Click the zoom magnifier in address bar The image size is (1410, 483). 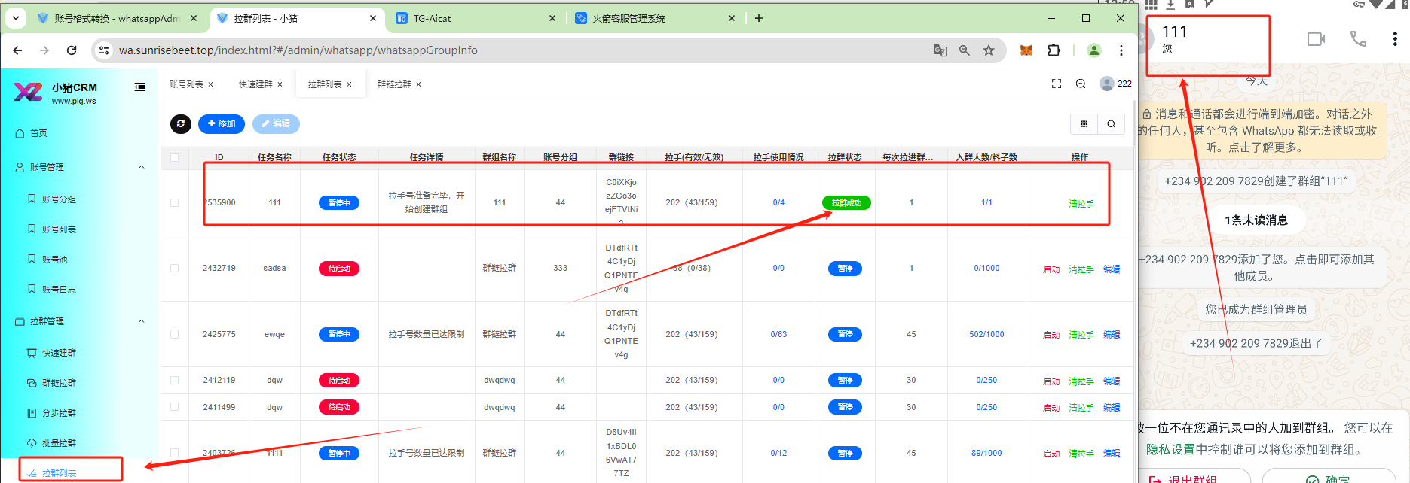tap(965, 50)
